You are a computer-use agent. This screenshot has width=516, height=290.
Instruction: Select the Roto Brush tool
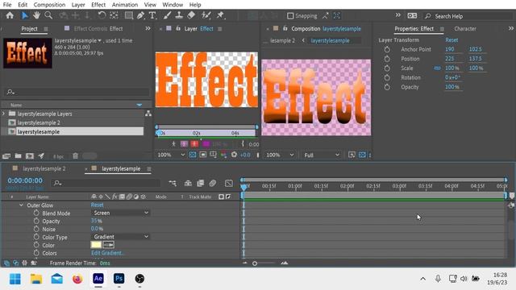(x=206, y=15)
